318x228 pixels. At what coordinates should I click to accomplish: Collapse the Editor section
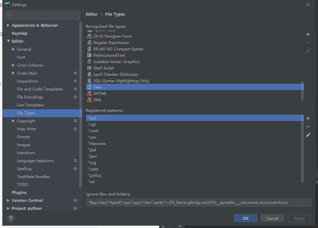pos(8,41)
